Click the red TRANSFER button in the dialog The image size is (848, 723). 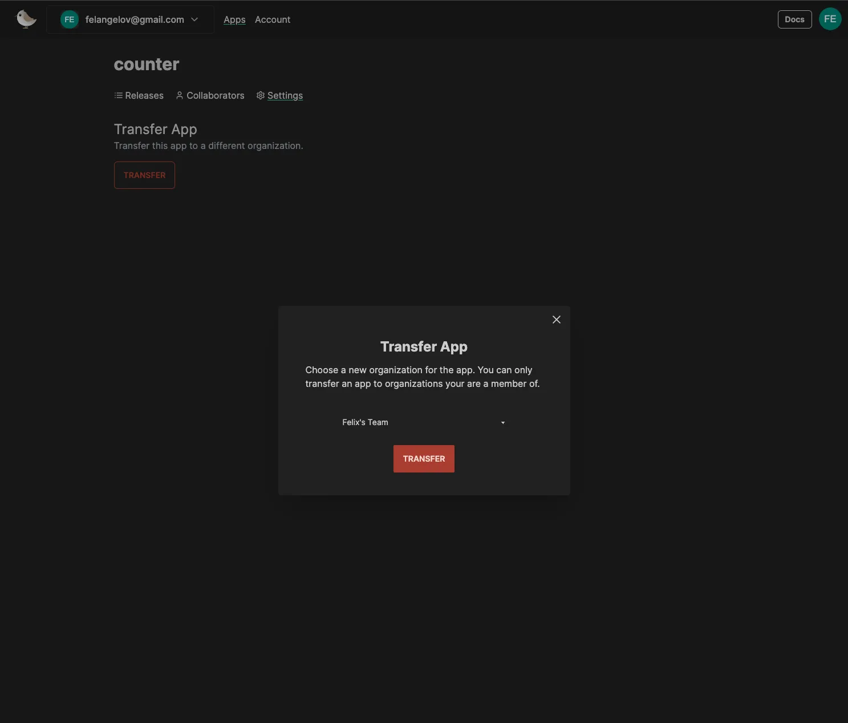(x=424, y=458)
